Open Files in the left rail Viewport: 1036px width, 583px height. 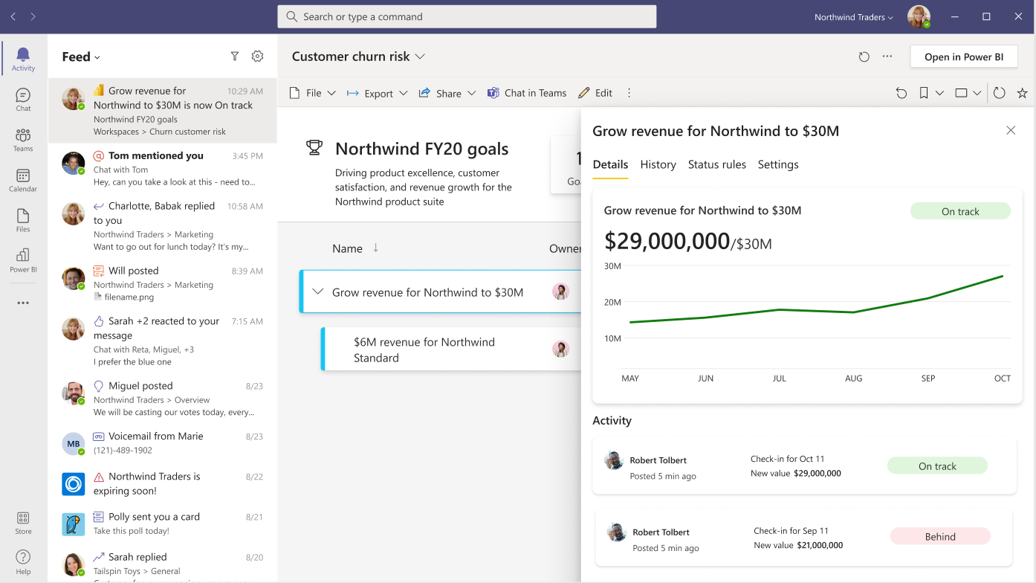click(x=23, y=220)
